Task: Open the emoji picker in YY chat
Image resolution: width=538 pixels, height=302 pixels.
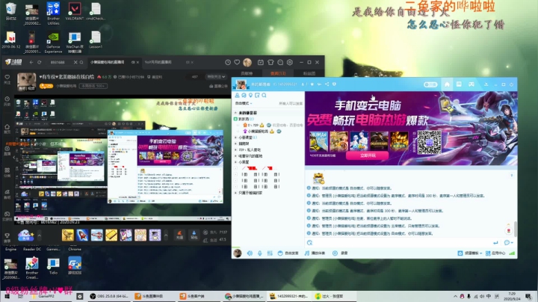Action: (x=507, y=243)
